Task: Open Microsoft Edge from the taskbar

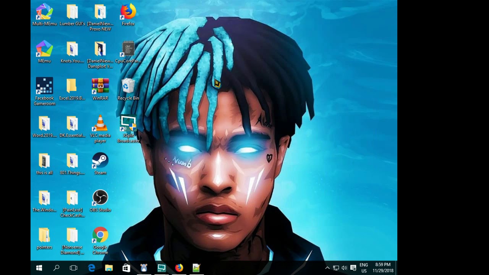Action: click(x=92, y=268)
